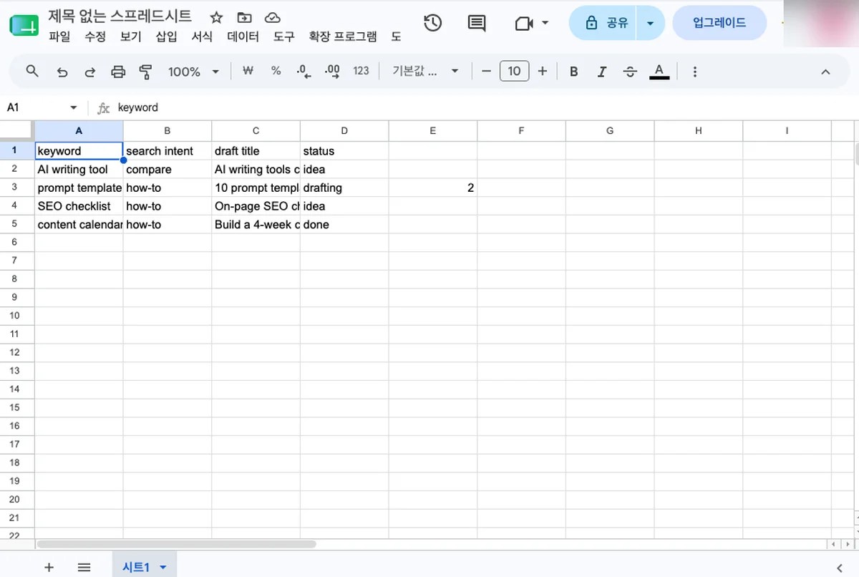The image size is (859, 577).
Task: Open the 도구 menu
Action: click(x=284, y=37)
